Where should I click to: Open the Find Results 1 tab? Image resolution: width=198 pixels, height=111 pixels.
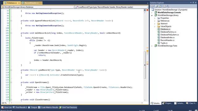click(20, 108)
